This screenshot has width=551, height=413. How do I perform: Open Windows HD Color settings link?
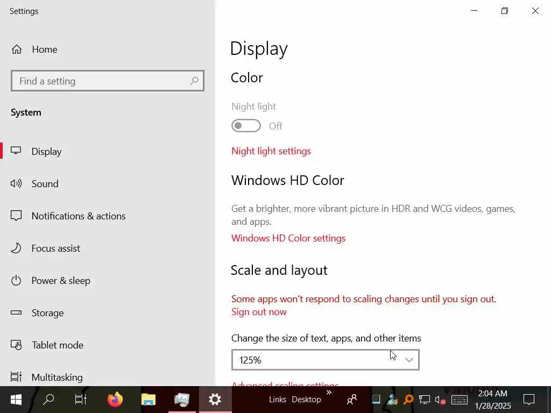tap(288, 238)
